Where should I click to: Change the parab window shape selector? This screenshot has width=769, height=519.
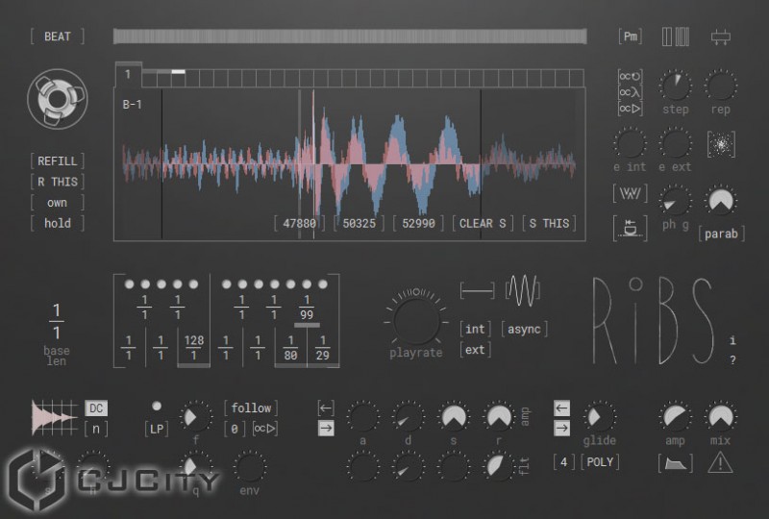tap(720, 234)
